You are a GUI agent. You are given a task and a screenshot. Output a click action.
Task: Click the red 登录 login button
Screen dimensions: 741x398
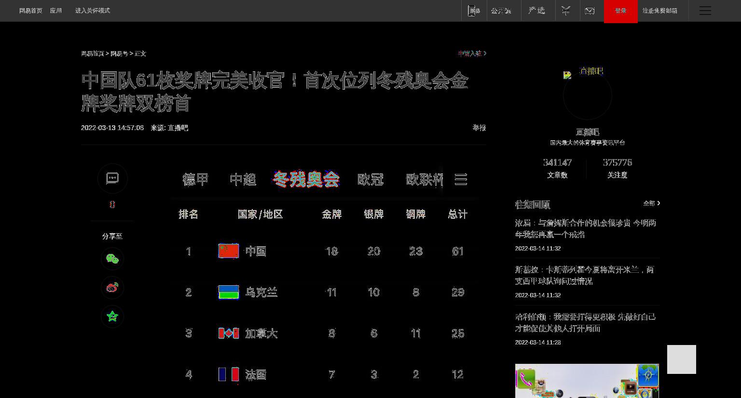(x=621, y=11)
